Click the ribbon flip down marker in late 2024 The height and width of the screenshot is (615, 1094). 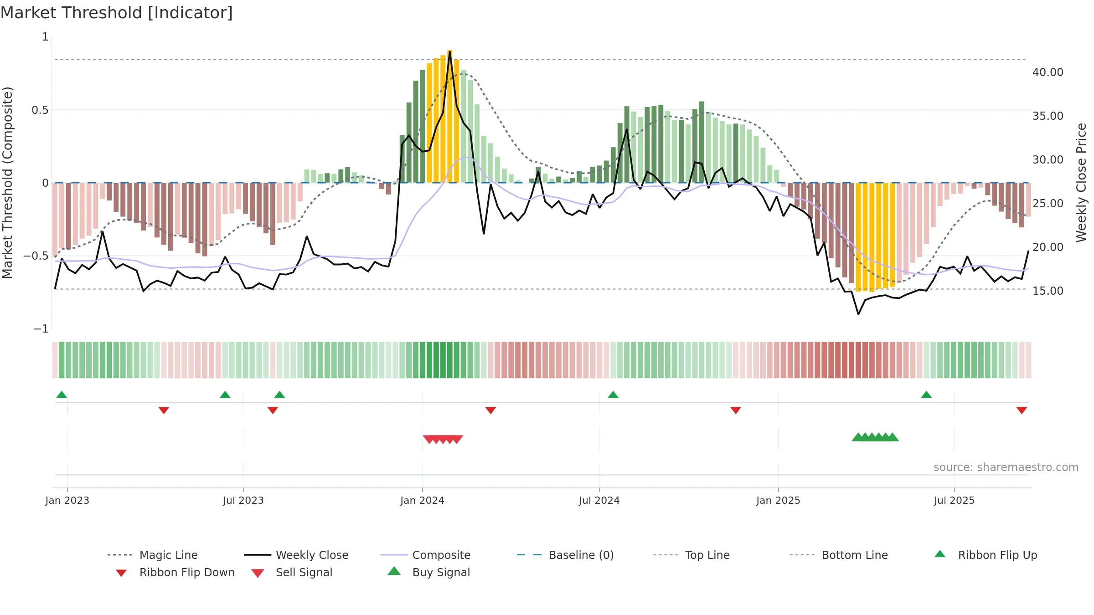[736, 410]
